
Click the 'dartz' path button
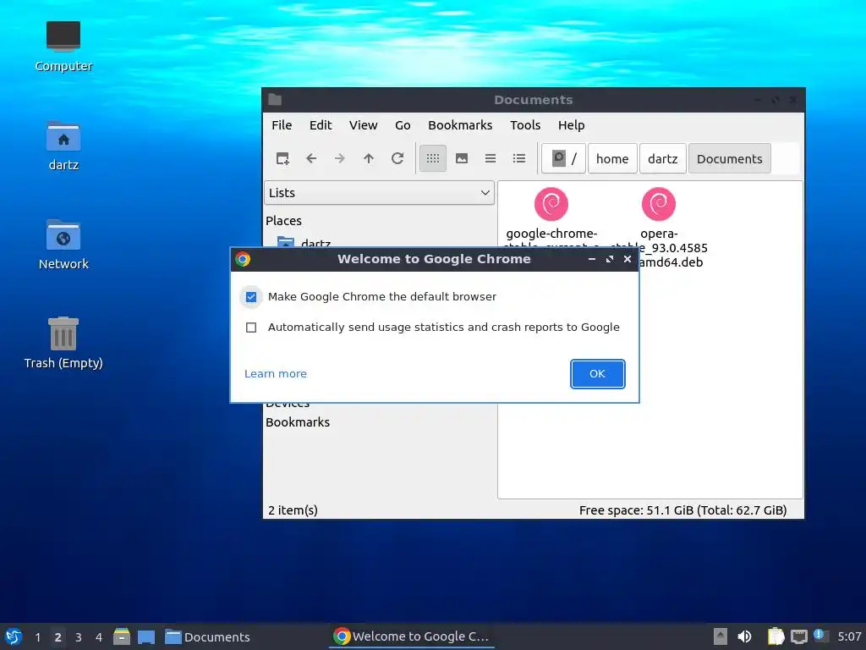point(663,158)
